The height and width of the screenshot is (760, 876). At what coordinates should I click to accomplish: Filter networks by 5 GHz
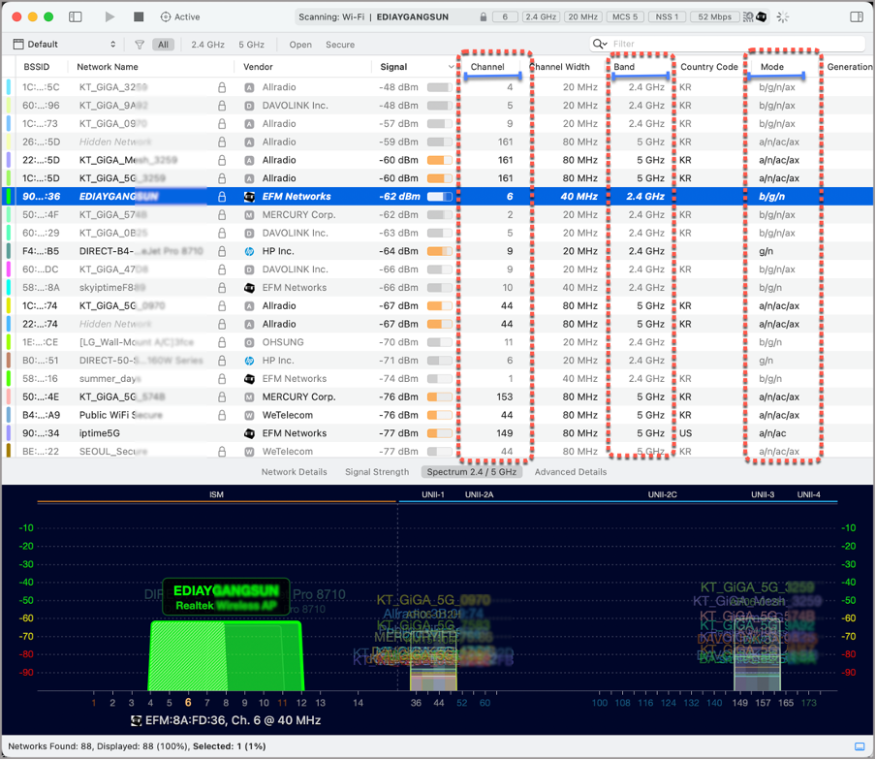click(251, 45)
